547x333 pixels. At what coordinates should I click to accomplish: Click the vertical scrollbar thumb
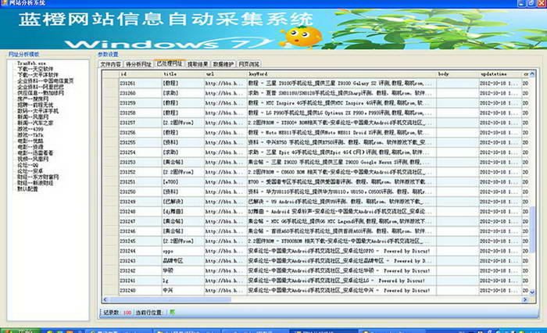[x=532, y=229]
